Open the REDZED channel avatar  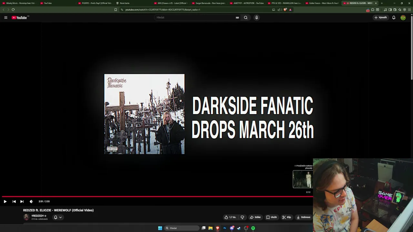tap(26, 217)
